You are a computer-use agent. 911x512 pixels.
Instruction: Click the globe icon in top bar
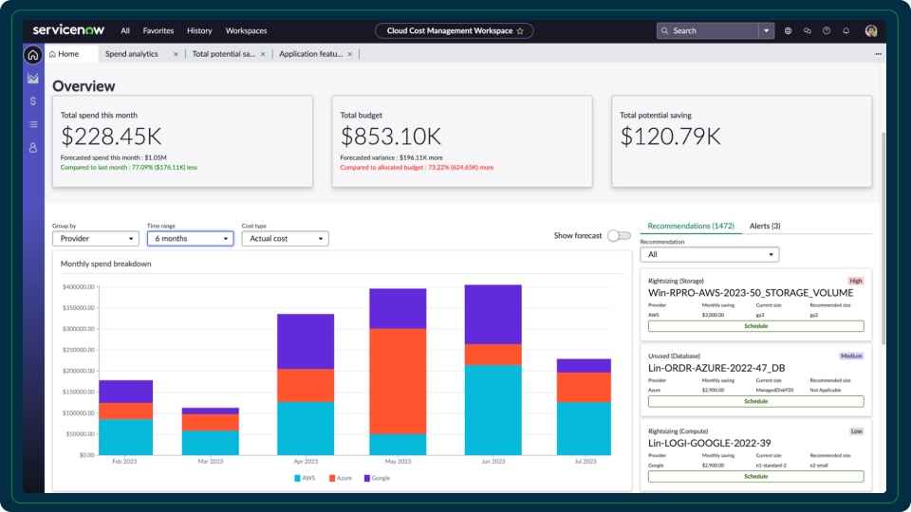coord(788,30)
